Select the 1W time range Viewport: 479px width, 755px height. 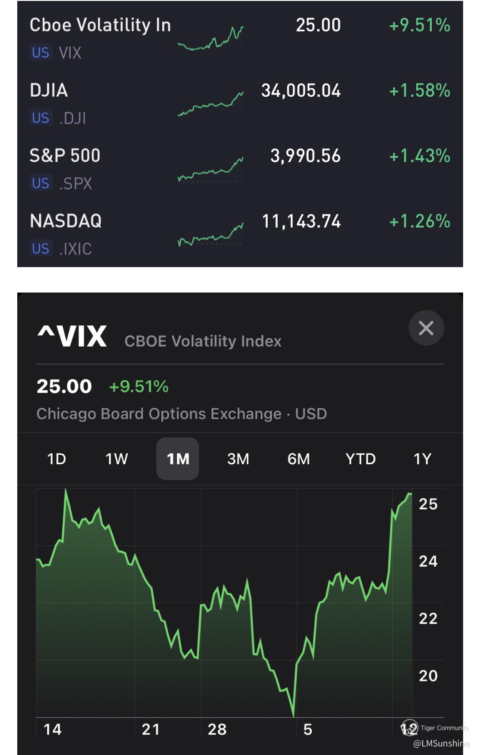(x=117, y=459)
